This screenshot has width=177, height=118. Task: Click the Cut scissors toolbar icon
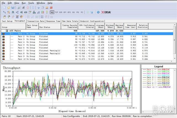(38, 8)
